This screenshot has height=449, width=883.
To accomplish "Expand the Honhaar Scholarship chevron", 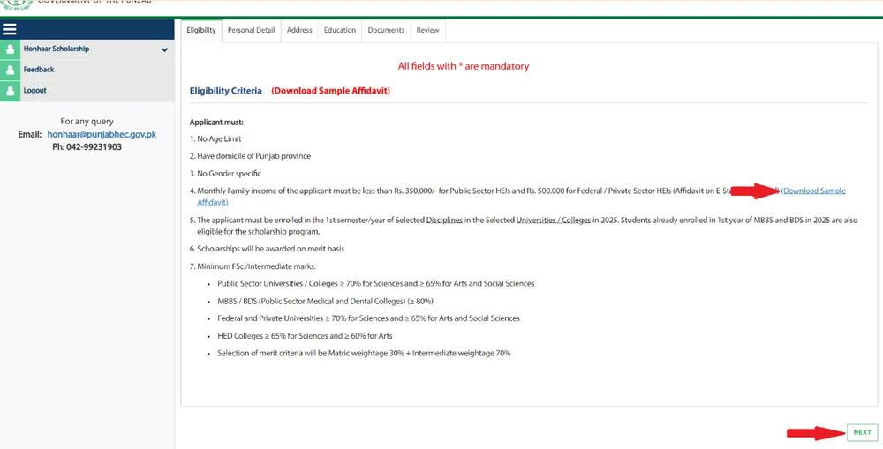I will click(x=164, y=49).
